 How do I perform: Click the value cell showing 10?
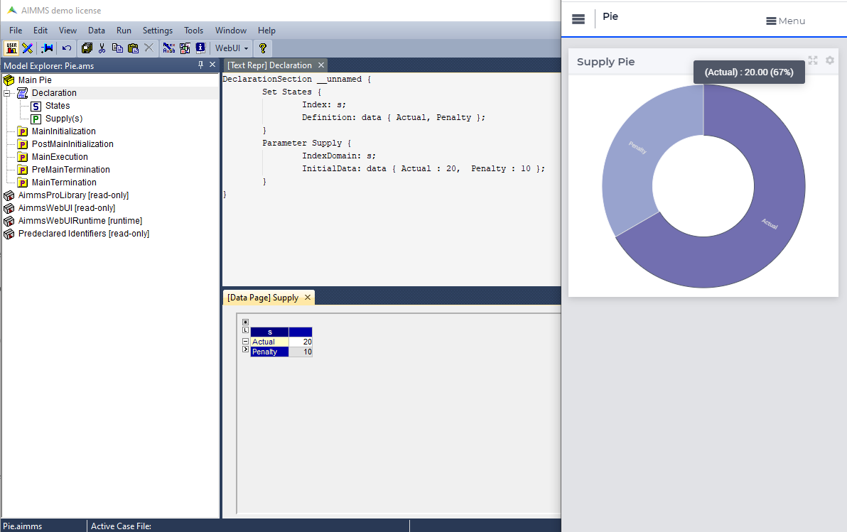click(301, 352)
